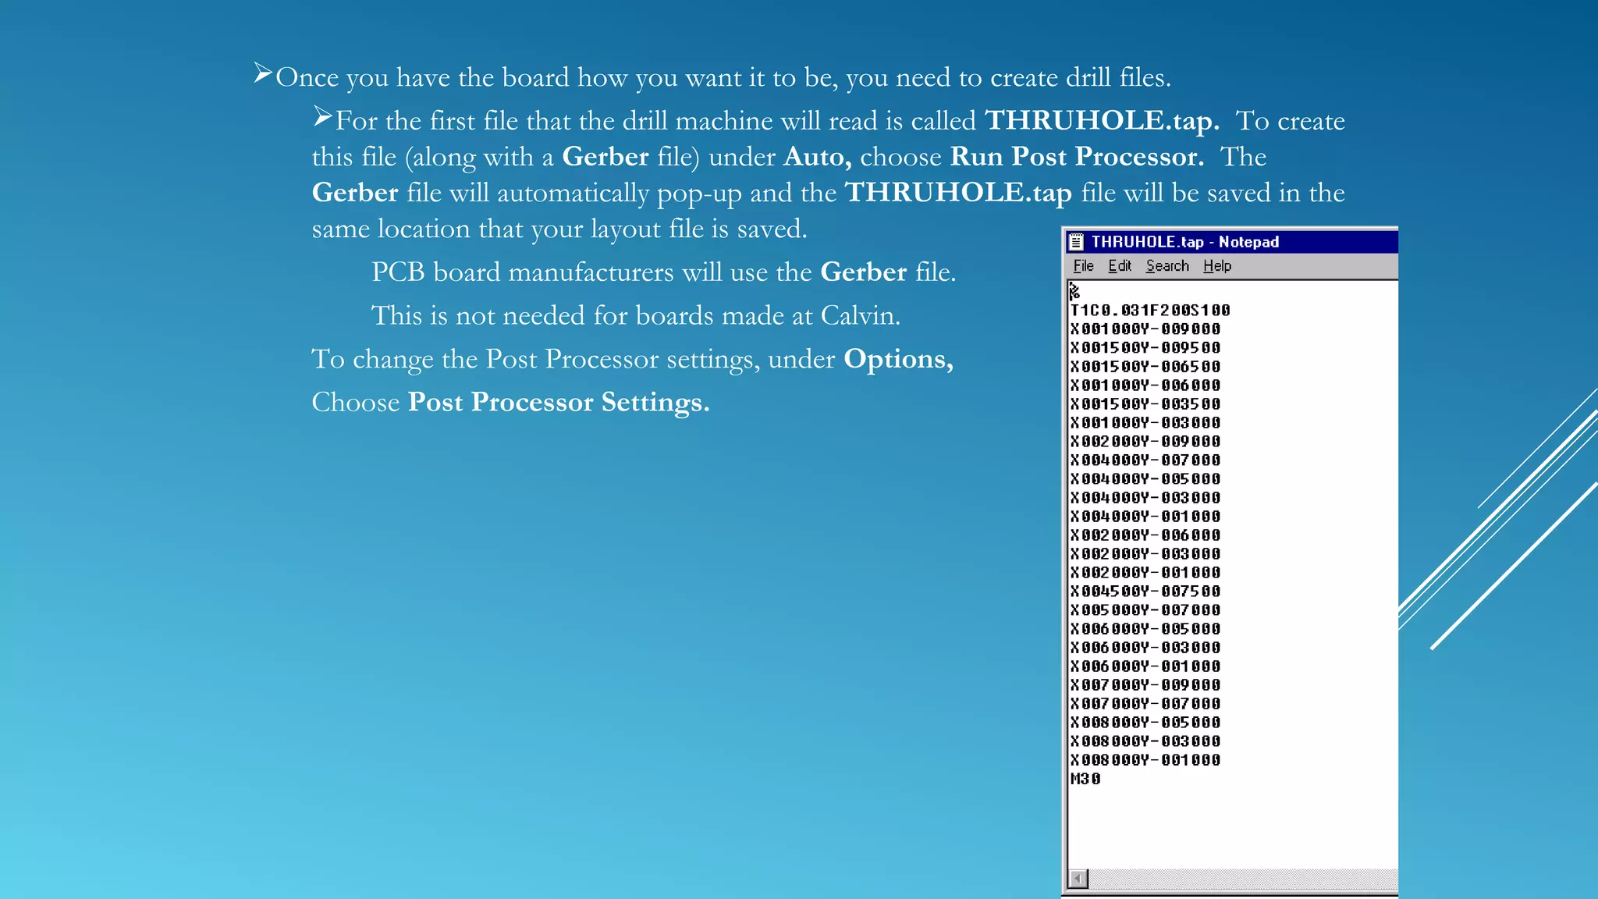Screen dimensions: 1598x899
Task: Click the line X008000Y-005000
Action: coord(1145,723)
